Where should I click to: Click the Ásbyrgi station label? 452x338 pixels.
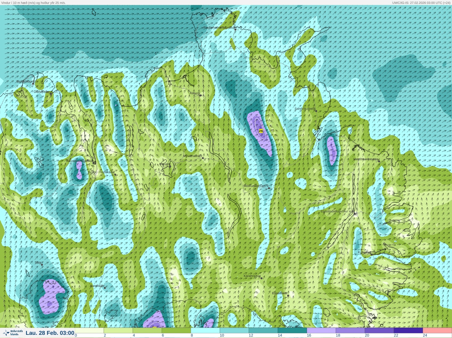click(195, 93)
